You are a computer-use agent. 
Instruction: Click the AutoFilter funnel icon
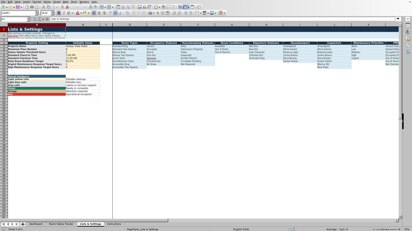pyautogui.click(x=133, y=7)
